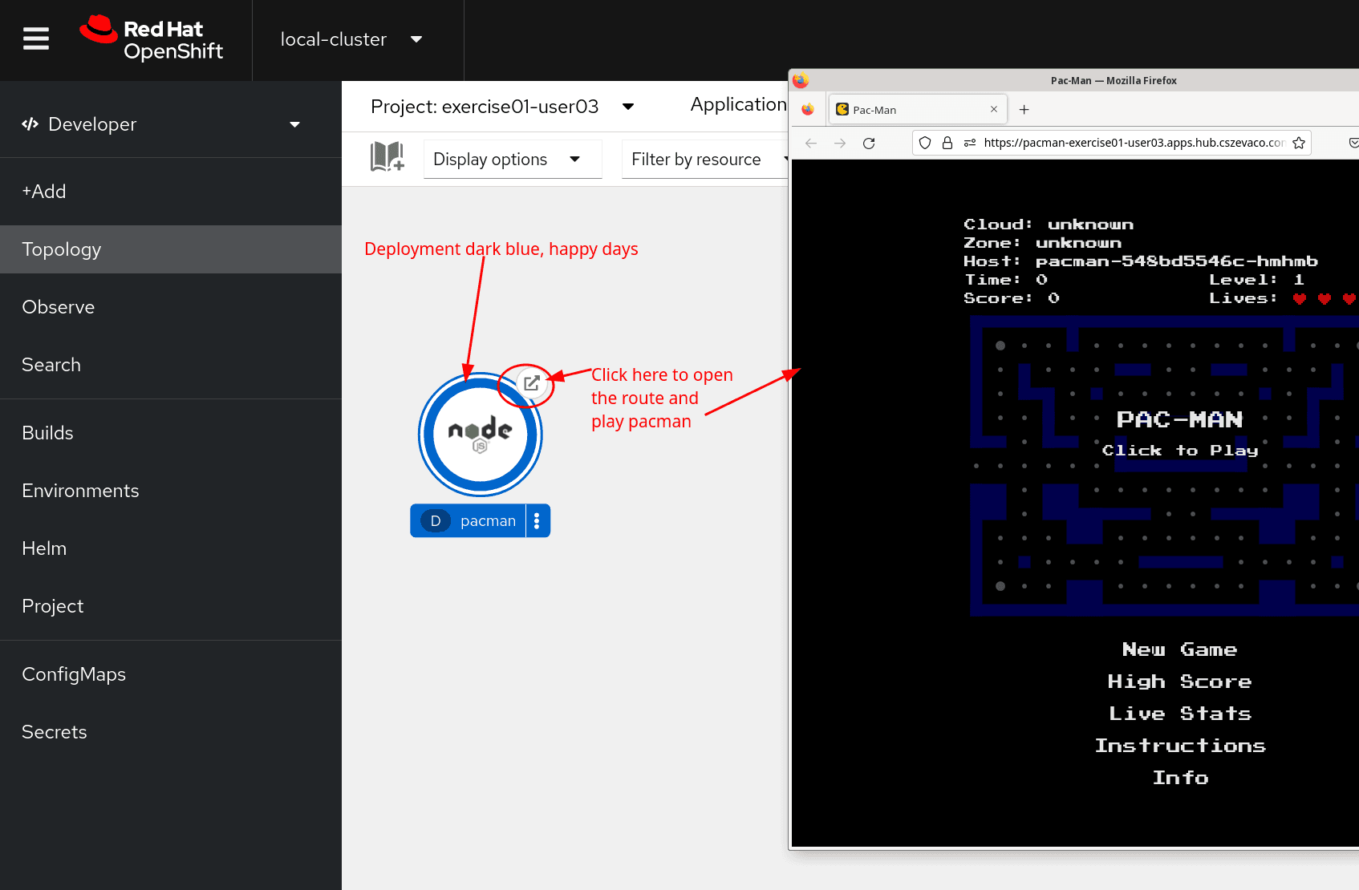This screenshot has height=890, width=1359.
Task: Click the Host pacman-548bd5546c-hmhmb text
Action: [1140, 261]
